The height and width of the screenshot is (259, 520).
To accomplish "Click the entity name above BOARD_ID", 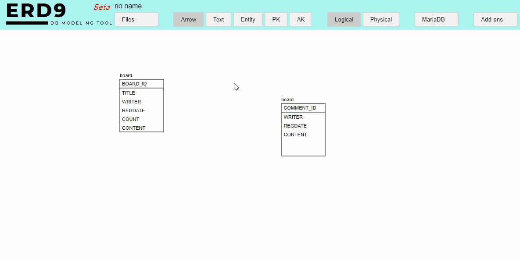I will click(126, 75).
